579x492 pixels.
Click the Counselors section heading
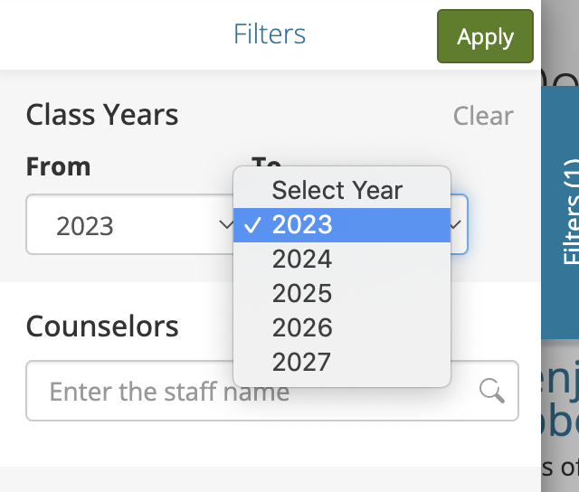(x=102, y=326)
